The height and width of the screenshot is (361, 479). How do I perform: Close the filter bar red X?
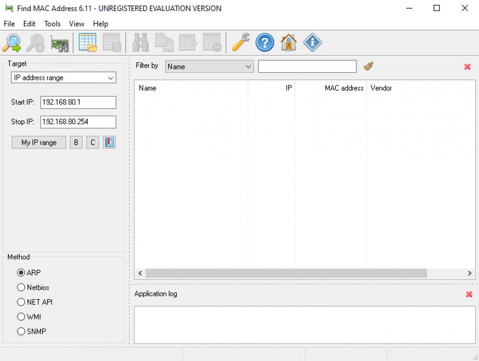(467, 67)
